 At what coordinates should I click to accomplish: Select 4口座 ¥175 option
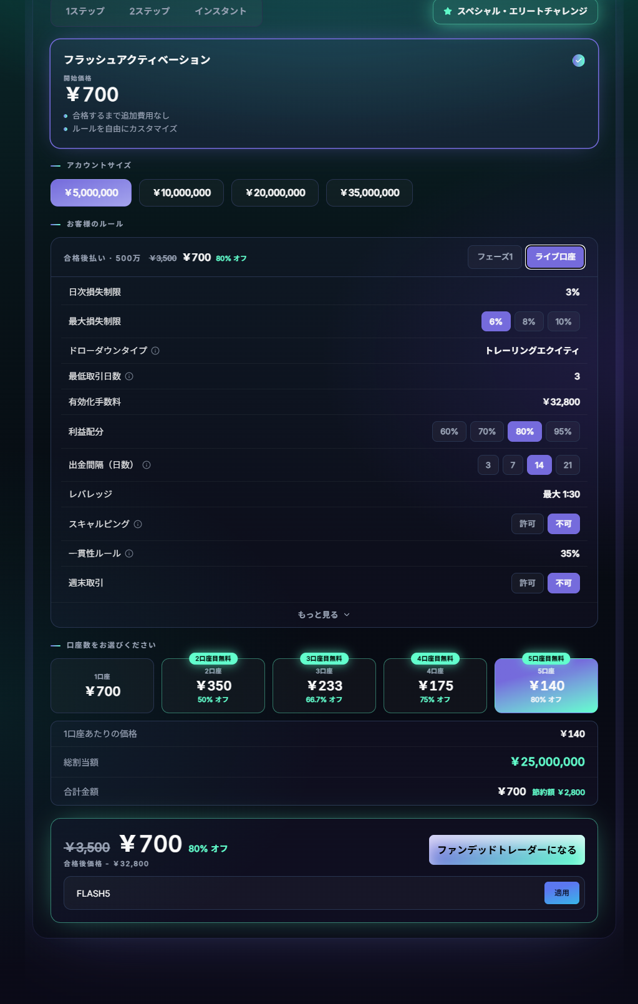pyautogui.click(x=435, y=686)
